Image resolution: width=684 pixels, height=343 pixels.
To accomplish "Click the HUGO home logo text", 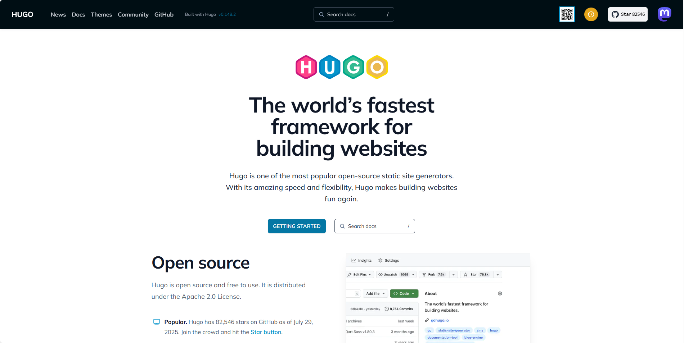I will (x=22, y=14).
